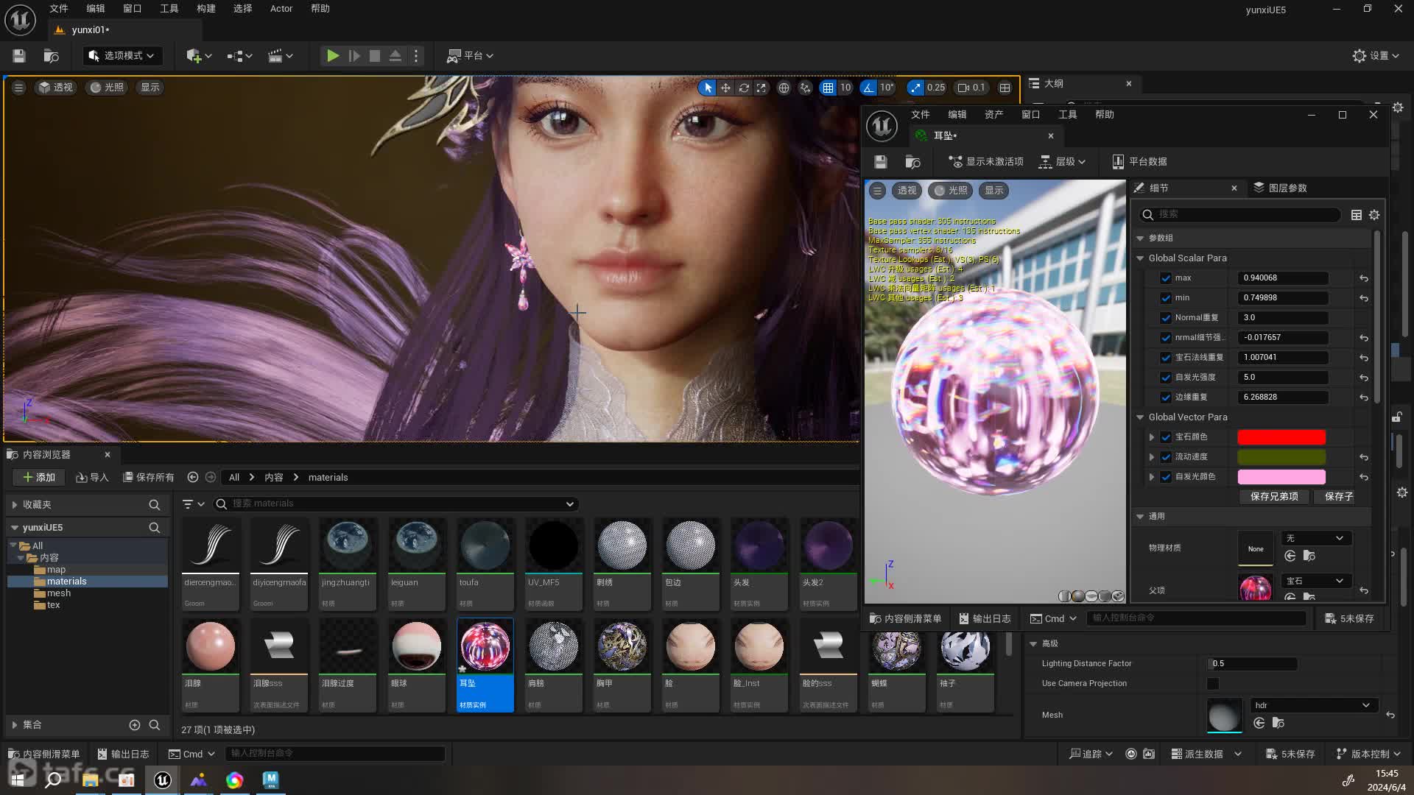Add a new collection with the plus icon
Screen dimensions: 1414x795
[x=135, y=725]
